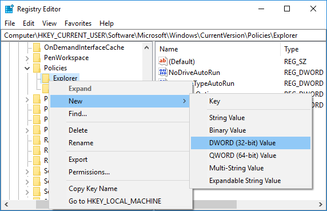Open the Favorites menu
Screen dimensions: 327x211
click(78, 23)
